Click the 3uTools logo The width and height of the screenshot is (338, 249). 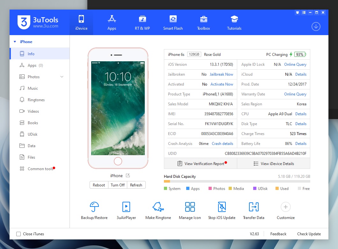(x=38, y=22)
